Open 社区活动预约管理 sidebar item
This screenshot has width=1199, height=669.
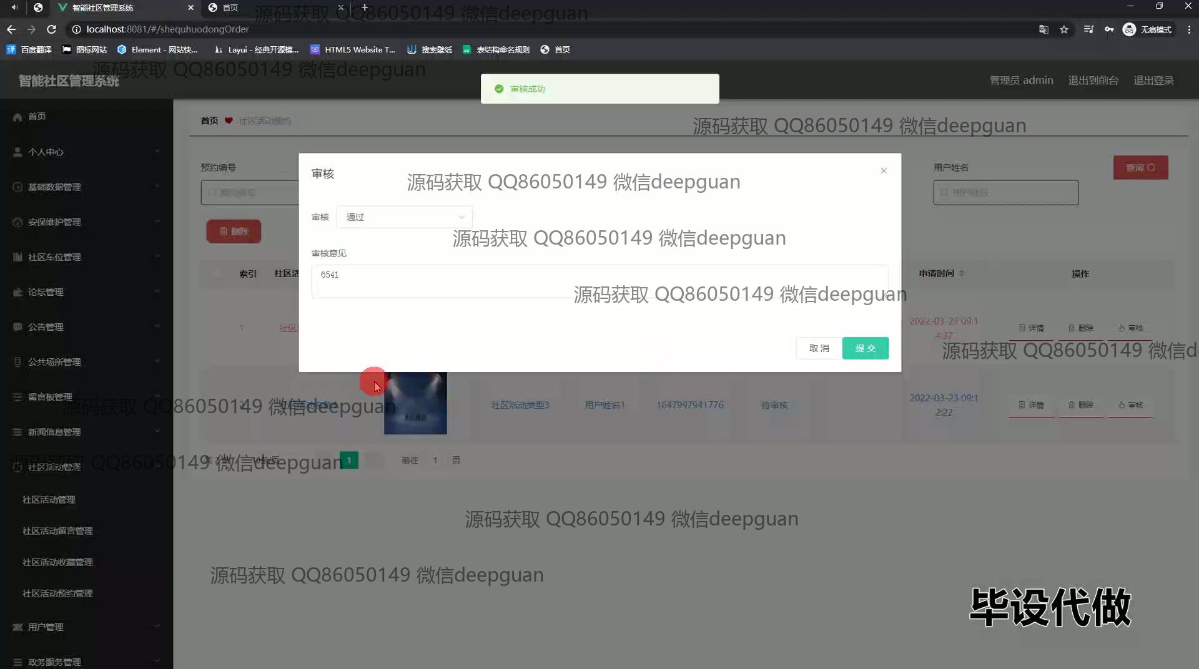click(57, 593)
